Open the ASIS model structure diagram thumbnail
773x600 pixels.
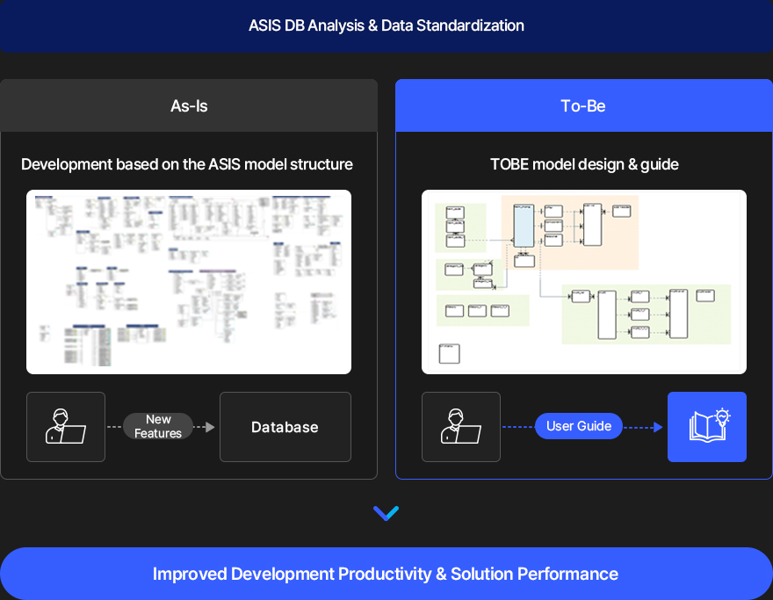point(189,281)
